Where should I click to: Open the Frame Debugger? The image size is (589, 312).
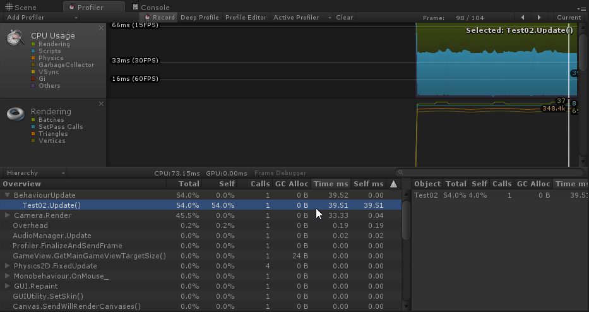point(280,173)
